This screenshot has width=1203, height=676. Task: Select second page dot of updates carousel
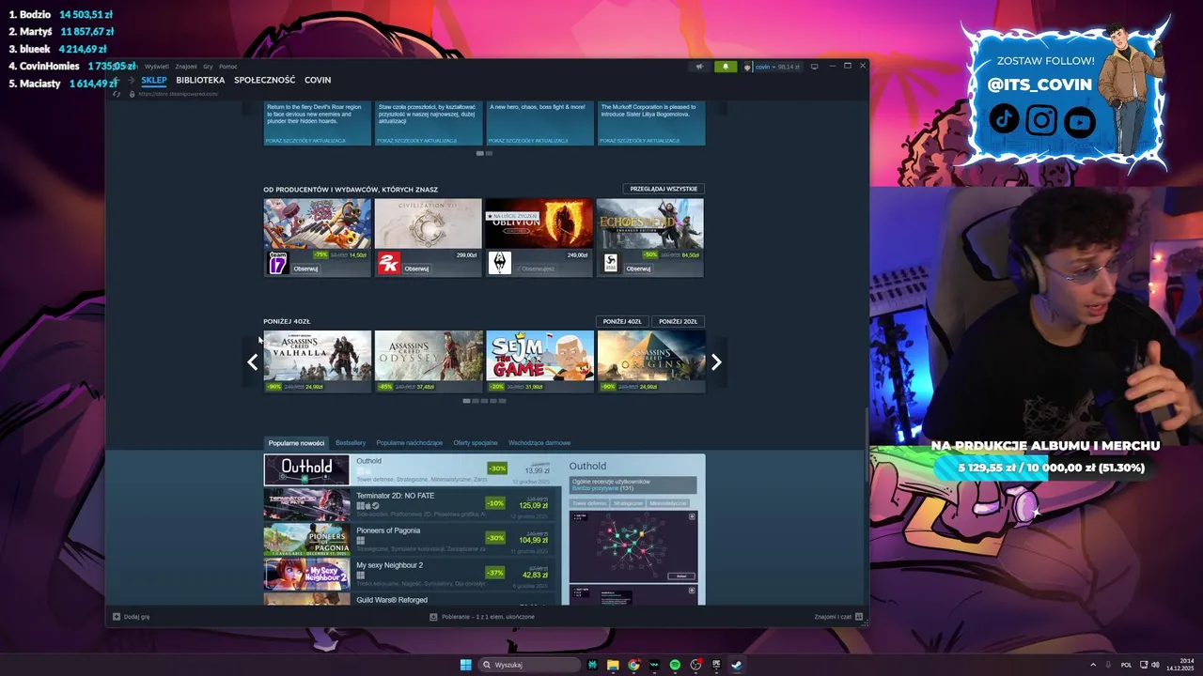[x=489, y=153]
